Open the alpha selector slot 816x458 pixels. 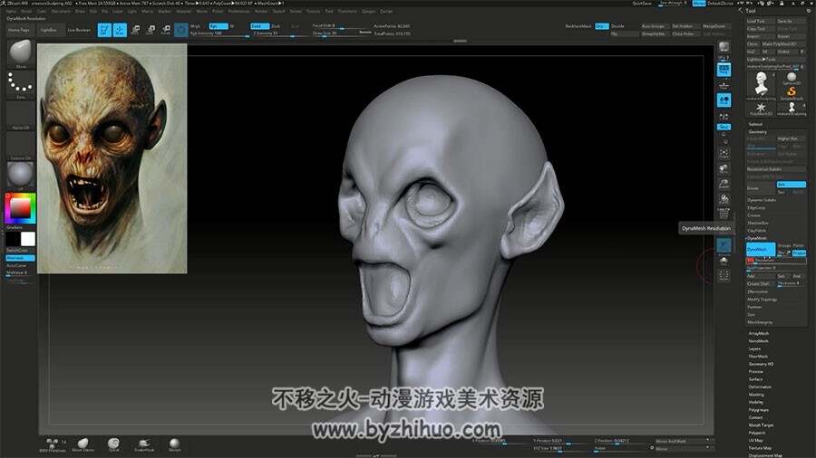(21, 115)
